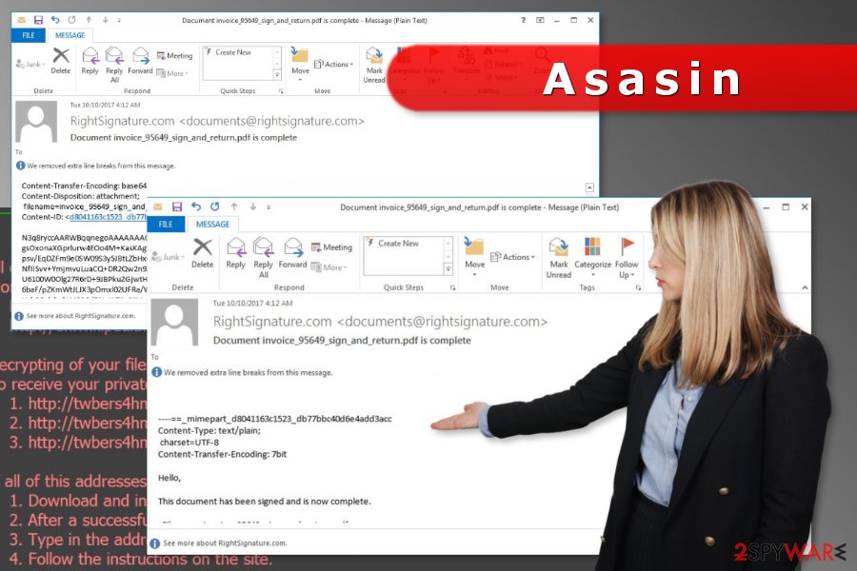Click See more about RightSignature.com in back window
Viewport: 857px width, 571px height.
75,316
